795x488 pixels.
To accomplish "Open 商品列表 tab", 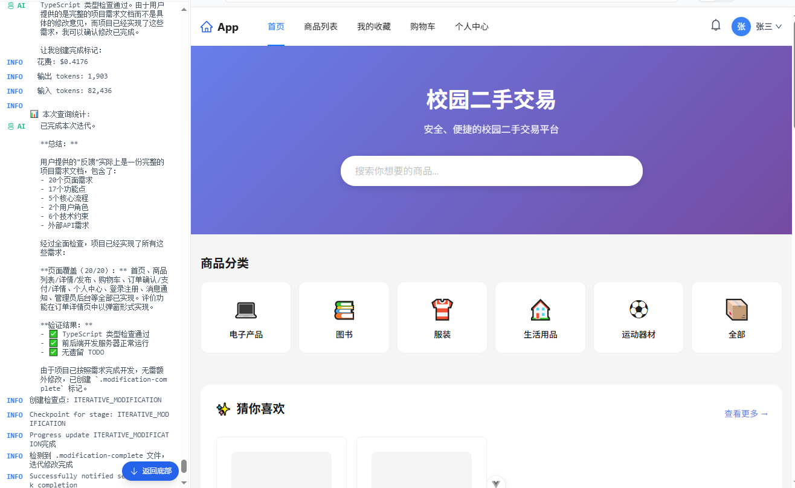I will tap(321, 27).
